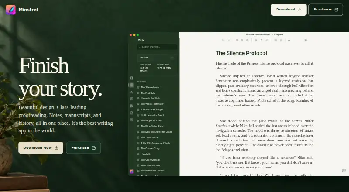The image size is (349, 192).
Task: Click the Chapters breadcrumb in title bar
Action: point(279,35)
